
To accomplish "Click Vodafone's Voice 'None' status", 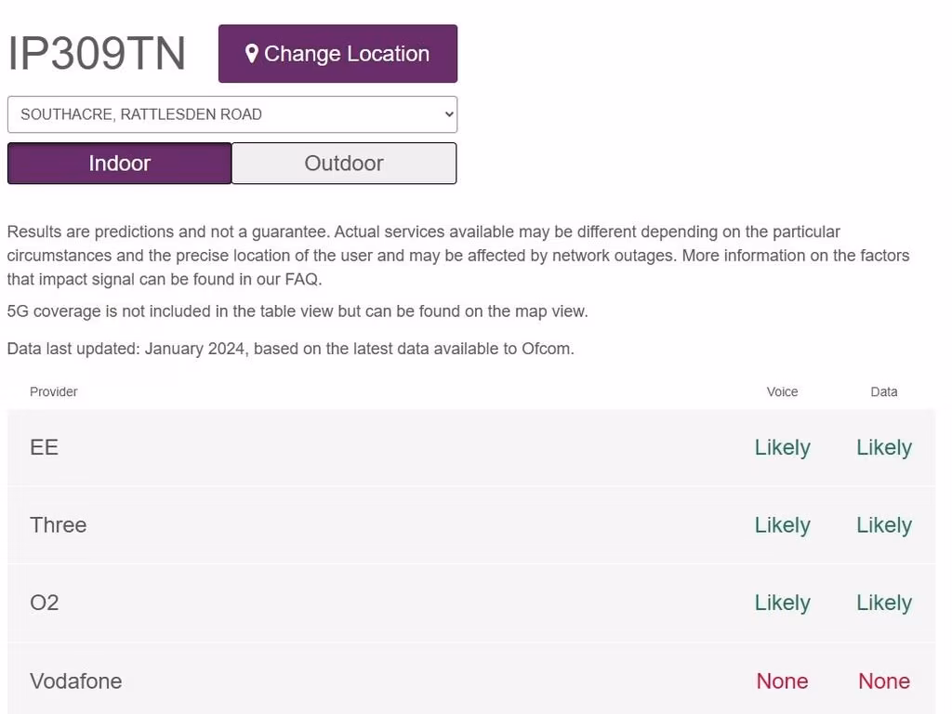I will click(782, 681).
